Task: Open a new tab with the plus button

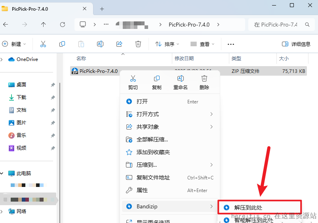Action: point(102,9)
